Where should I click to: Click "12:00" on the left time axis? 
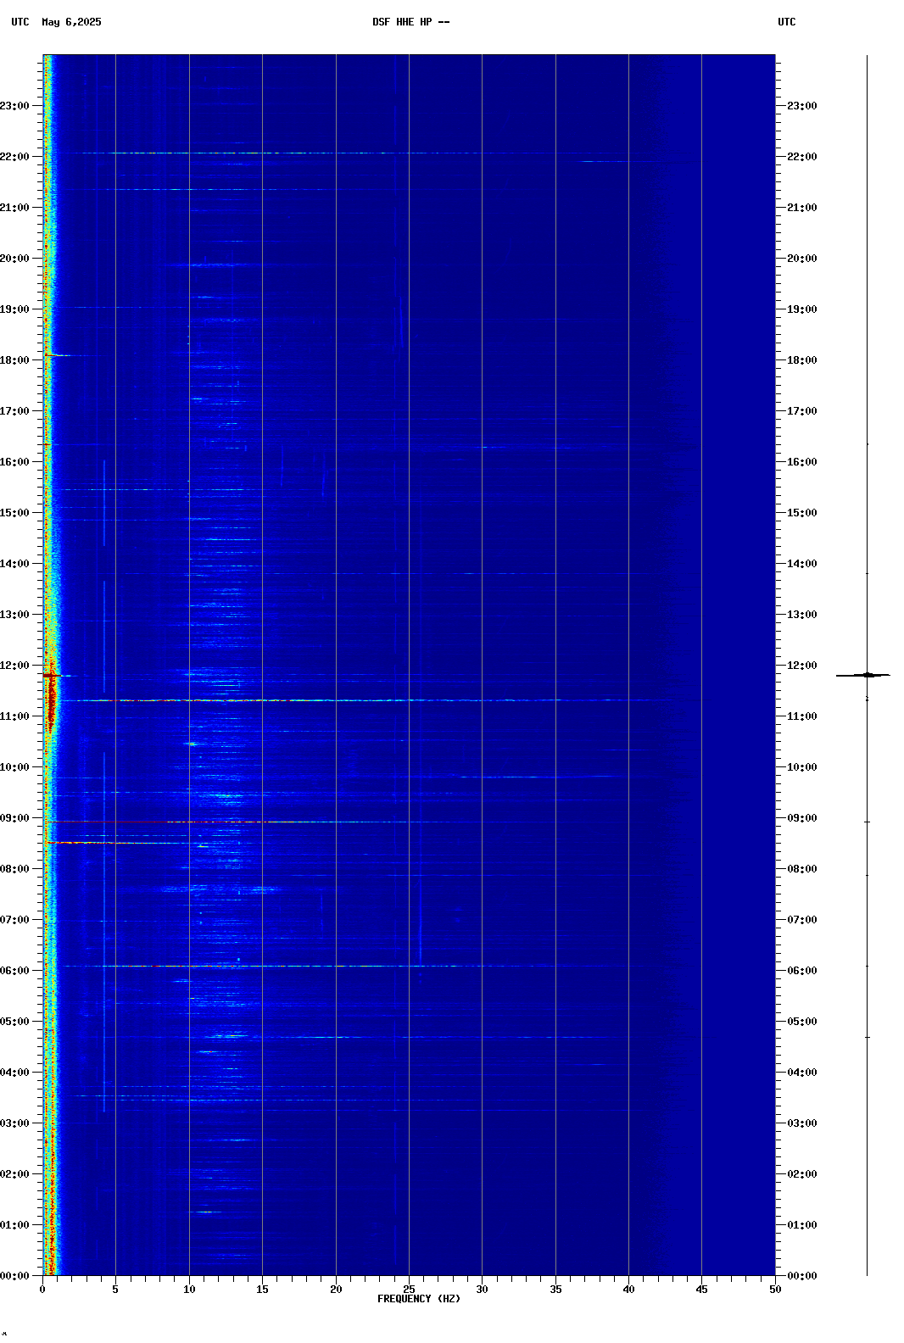pyautogui.click(x=14, y=666)
